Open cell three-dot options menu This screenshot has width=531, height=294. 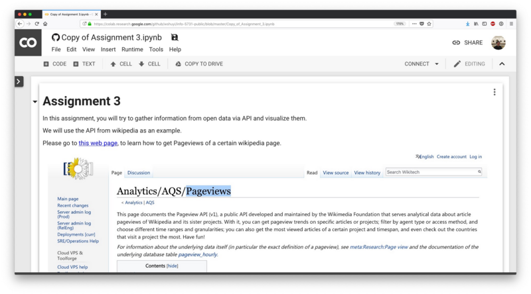click(494, 92)
